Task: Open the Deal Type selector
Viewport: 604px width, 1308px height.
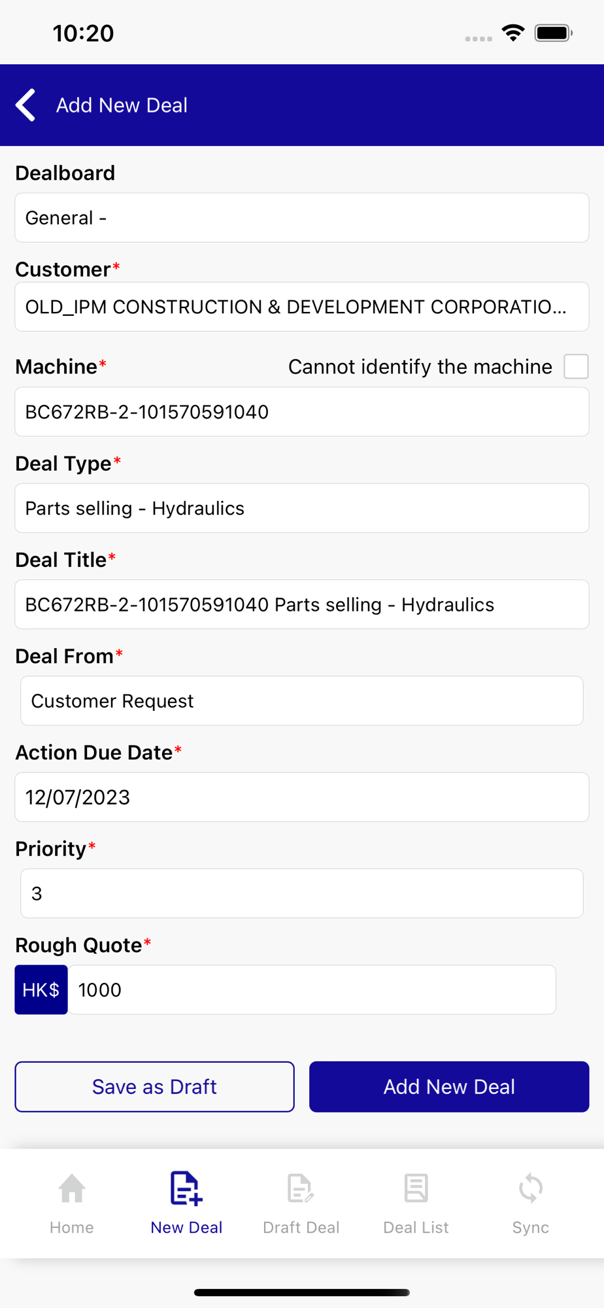Action: coord(302,508)
